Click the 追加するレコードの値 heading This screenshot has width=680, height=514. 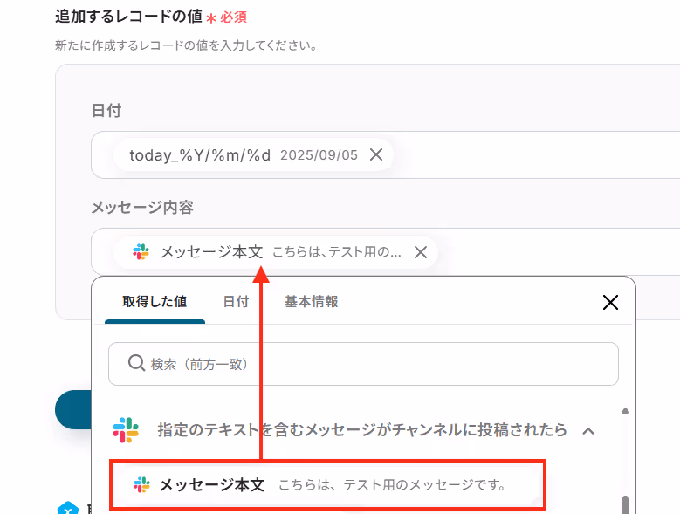pyautogui.click(x=129, y=17)
